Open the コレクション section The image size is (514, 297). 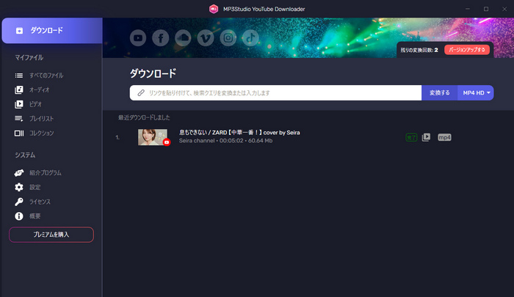click(41, 133)
